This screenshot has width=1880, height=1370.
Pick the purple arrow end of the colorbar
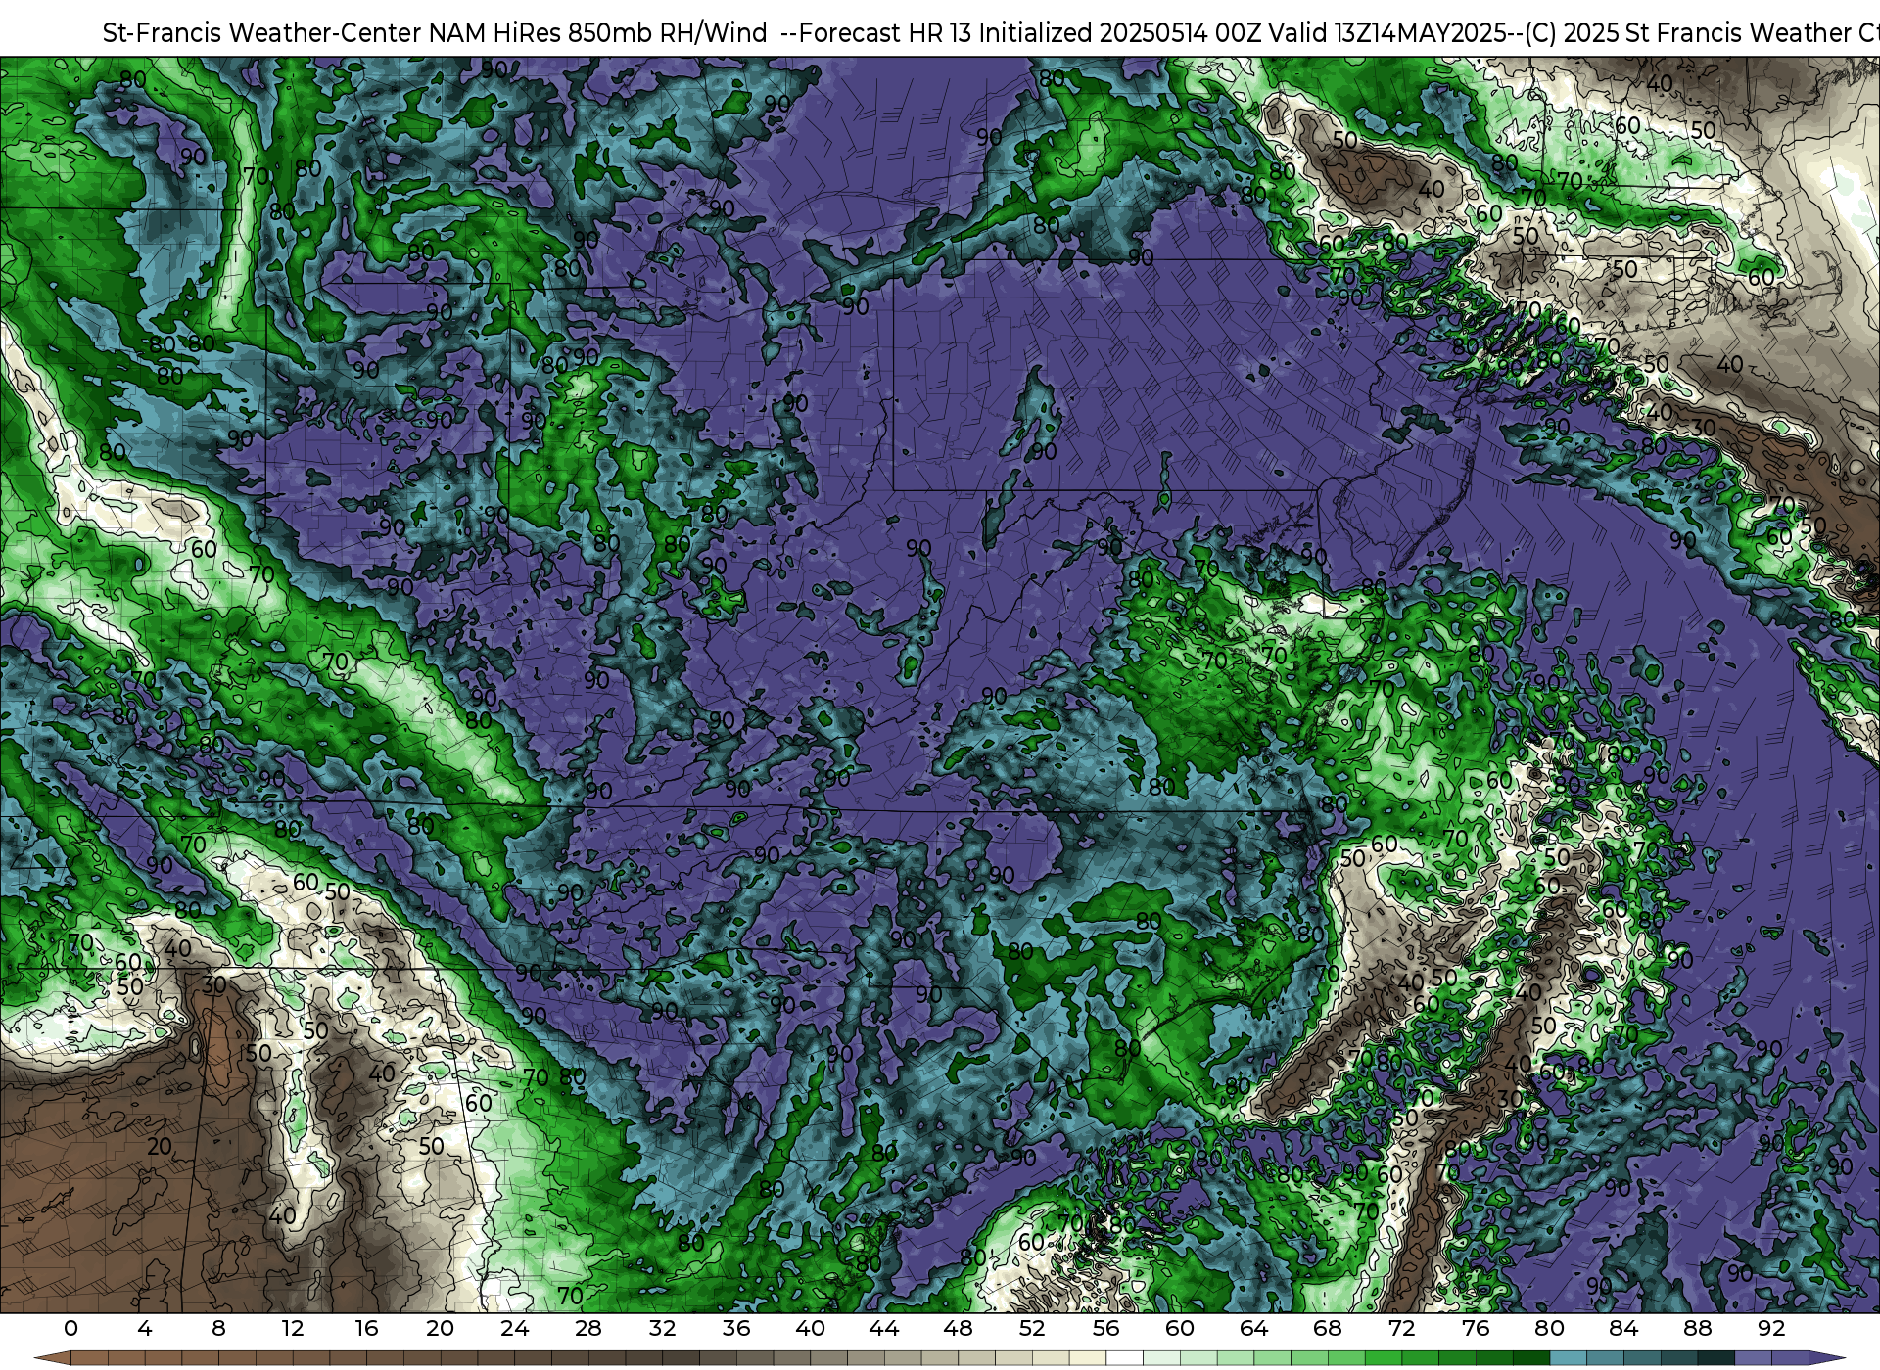(1826, 1358)
